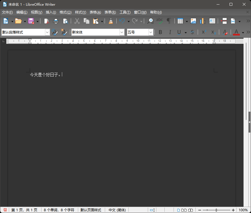
Task: Click the 中文 (简体) language in status bar
Action: (x=117, y=210)
